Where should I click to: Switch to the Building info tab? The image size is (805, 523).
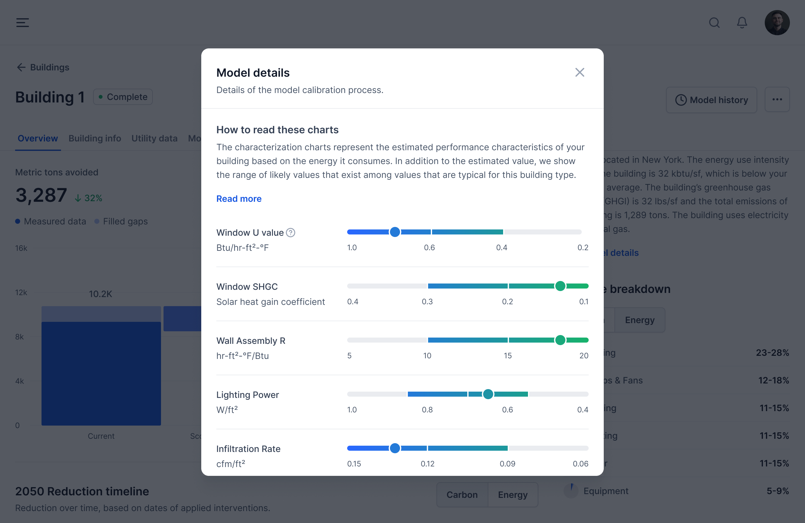click(x=95, y=138)
